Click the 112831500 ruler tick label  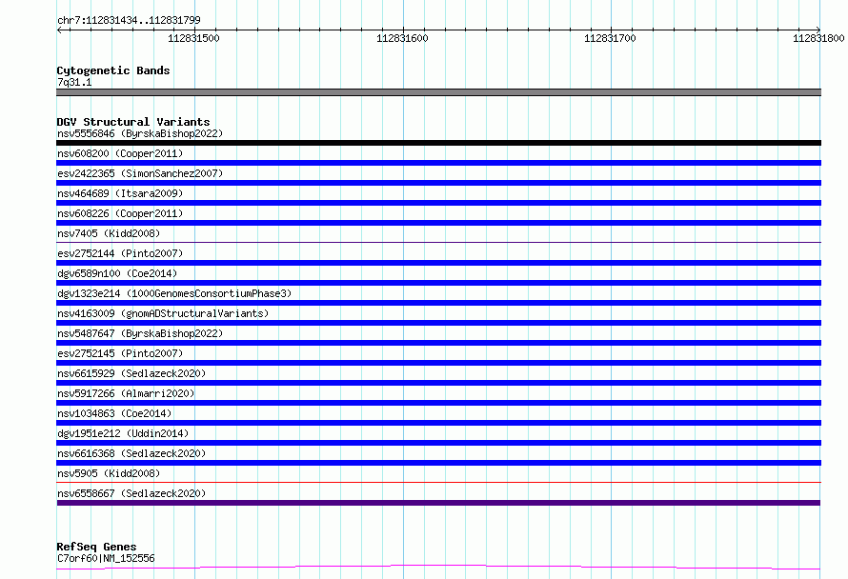[x=193, y=38]
